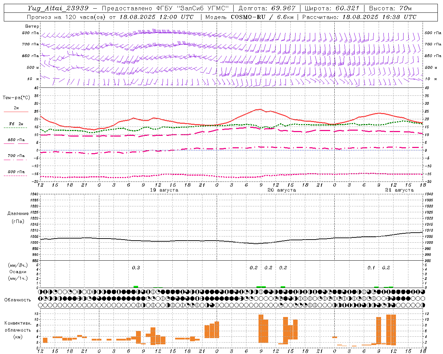
Task: Click the (мм/3ч.) unit label
Action: coord(18,265)
